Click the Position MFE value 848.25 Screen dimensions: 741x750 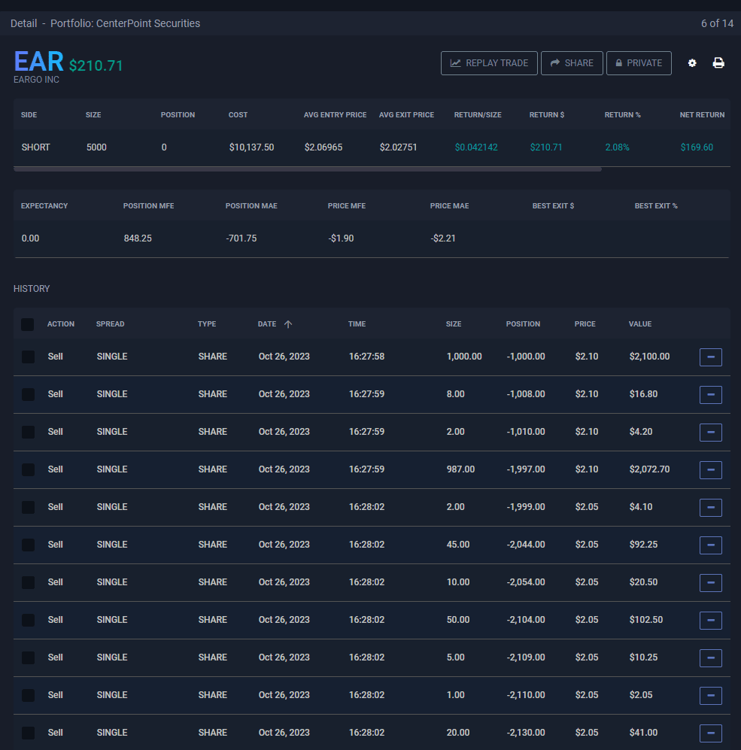[138, 238]
